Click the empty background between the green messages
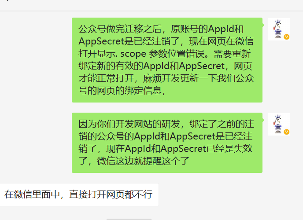 click(x=167, y=107)
